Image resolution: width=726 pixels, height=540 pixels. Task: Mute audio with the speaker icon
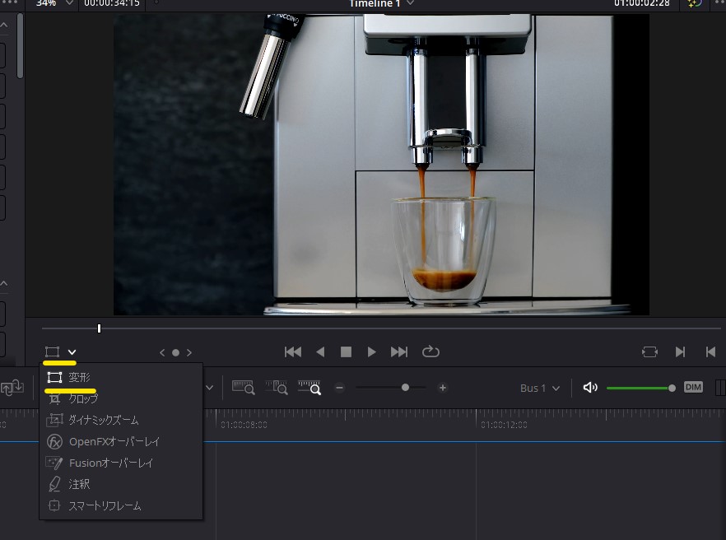tap(589, 388)
